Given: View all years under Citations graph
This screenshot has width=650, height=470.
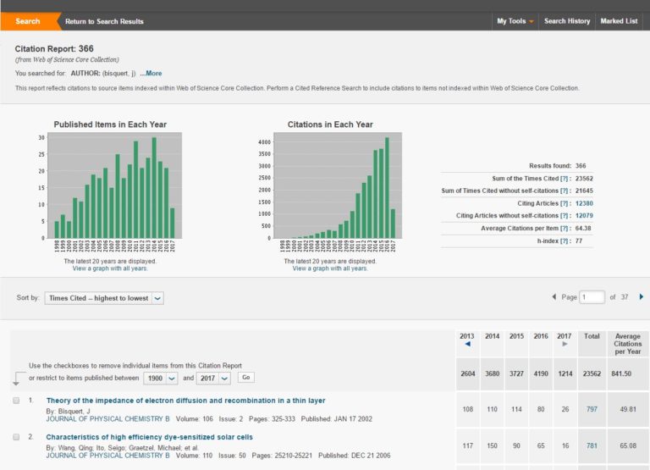Looking at the screenshot, I should [x=330, y=268].
